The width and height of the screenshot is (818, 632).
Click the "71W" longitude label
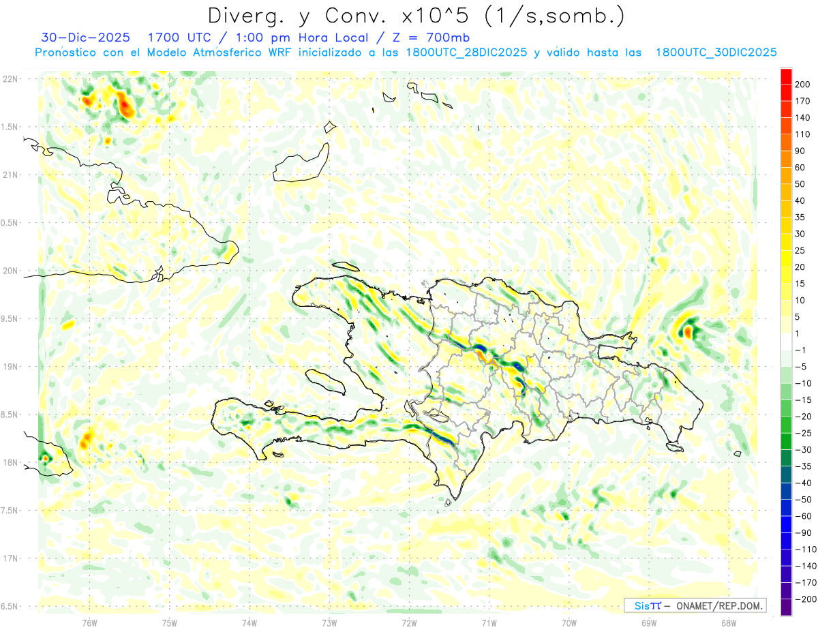tap(489, 622)
